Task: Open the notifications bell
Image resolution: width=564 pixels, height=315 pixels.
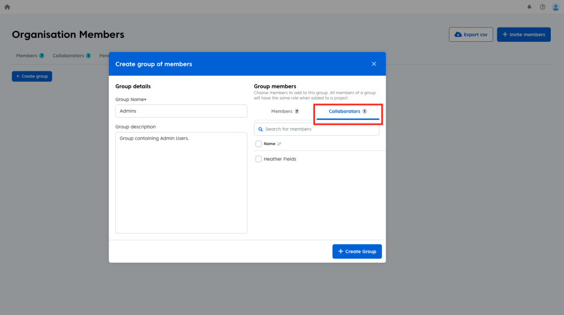Action: (529, 7)
